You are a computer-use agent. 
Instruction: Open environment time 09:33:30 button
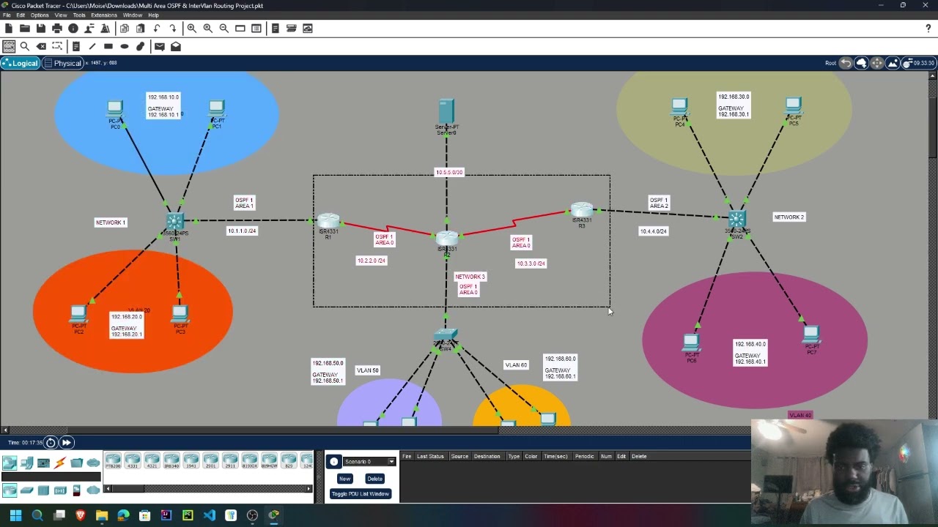coord(920,63)
